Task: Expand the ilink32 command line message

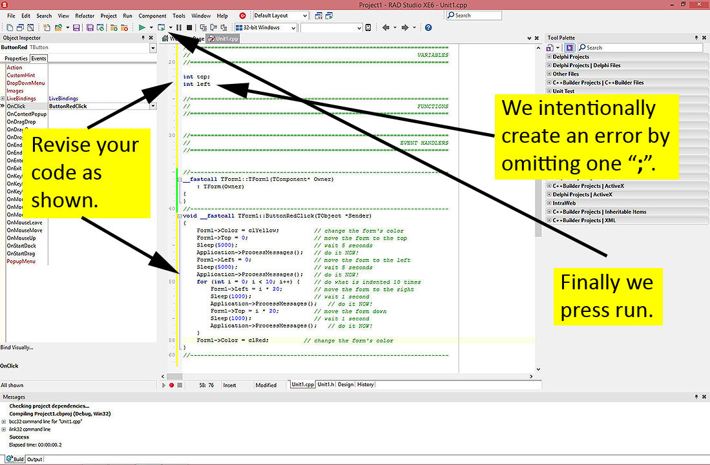Action: [x=4, y=429]
